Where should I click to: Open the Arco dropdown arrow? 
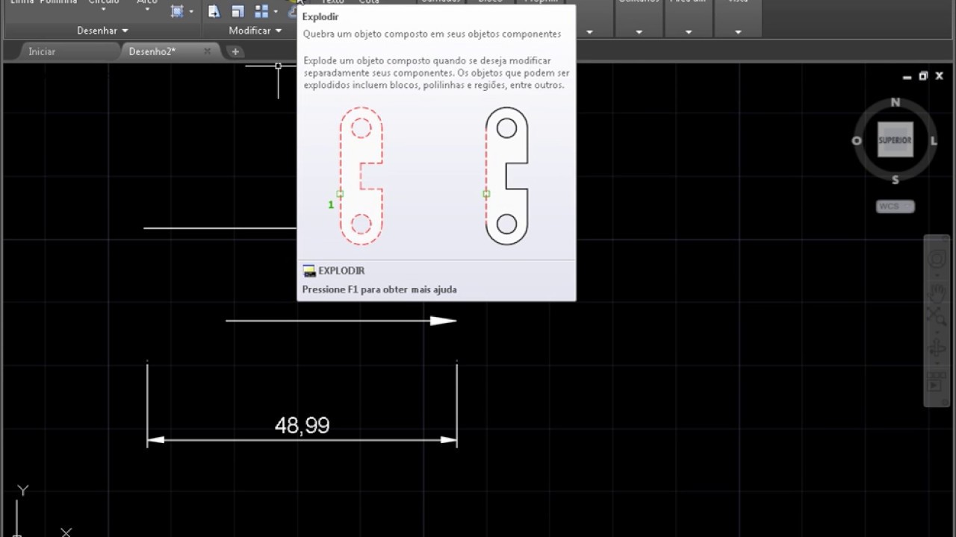[x=146, y=10]
